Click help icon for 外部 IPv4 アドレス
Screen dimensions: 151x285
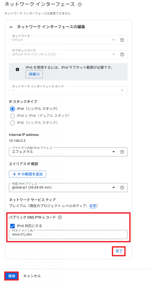click(122, 187)
